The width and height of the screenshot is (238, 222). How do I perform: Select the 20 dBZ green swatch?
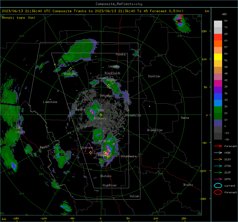(218, 110)
